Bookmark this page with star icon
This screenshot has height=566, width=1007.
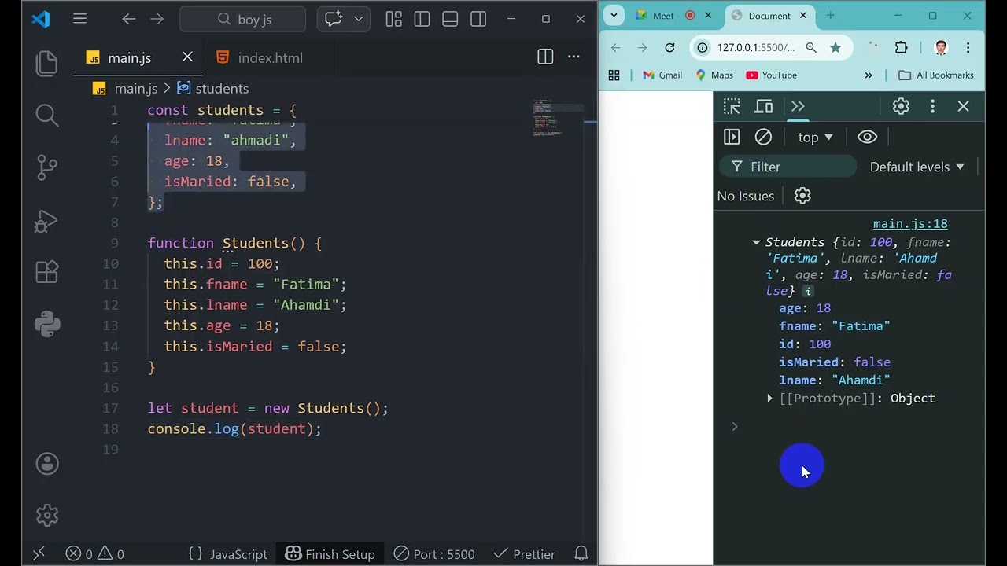(835, 48)
